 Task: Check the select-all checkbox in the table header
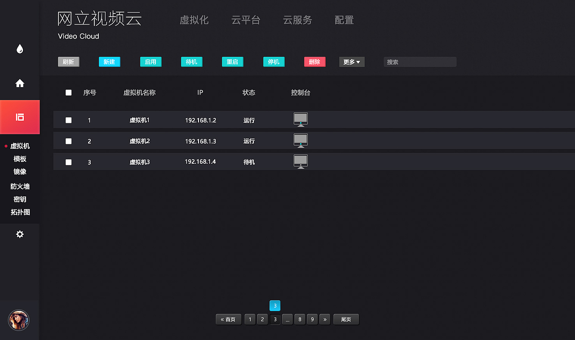[68, 92]
